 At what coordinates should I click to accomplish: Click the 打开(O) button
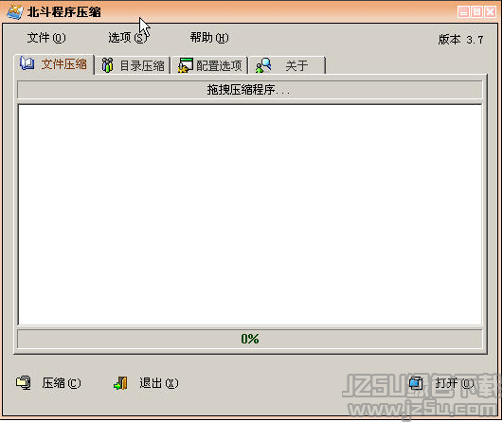pos(441,383)
